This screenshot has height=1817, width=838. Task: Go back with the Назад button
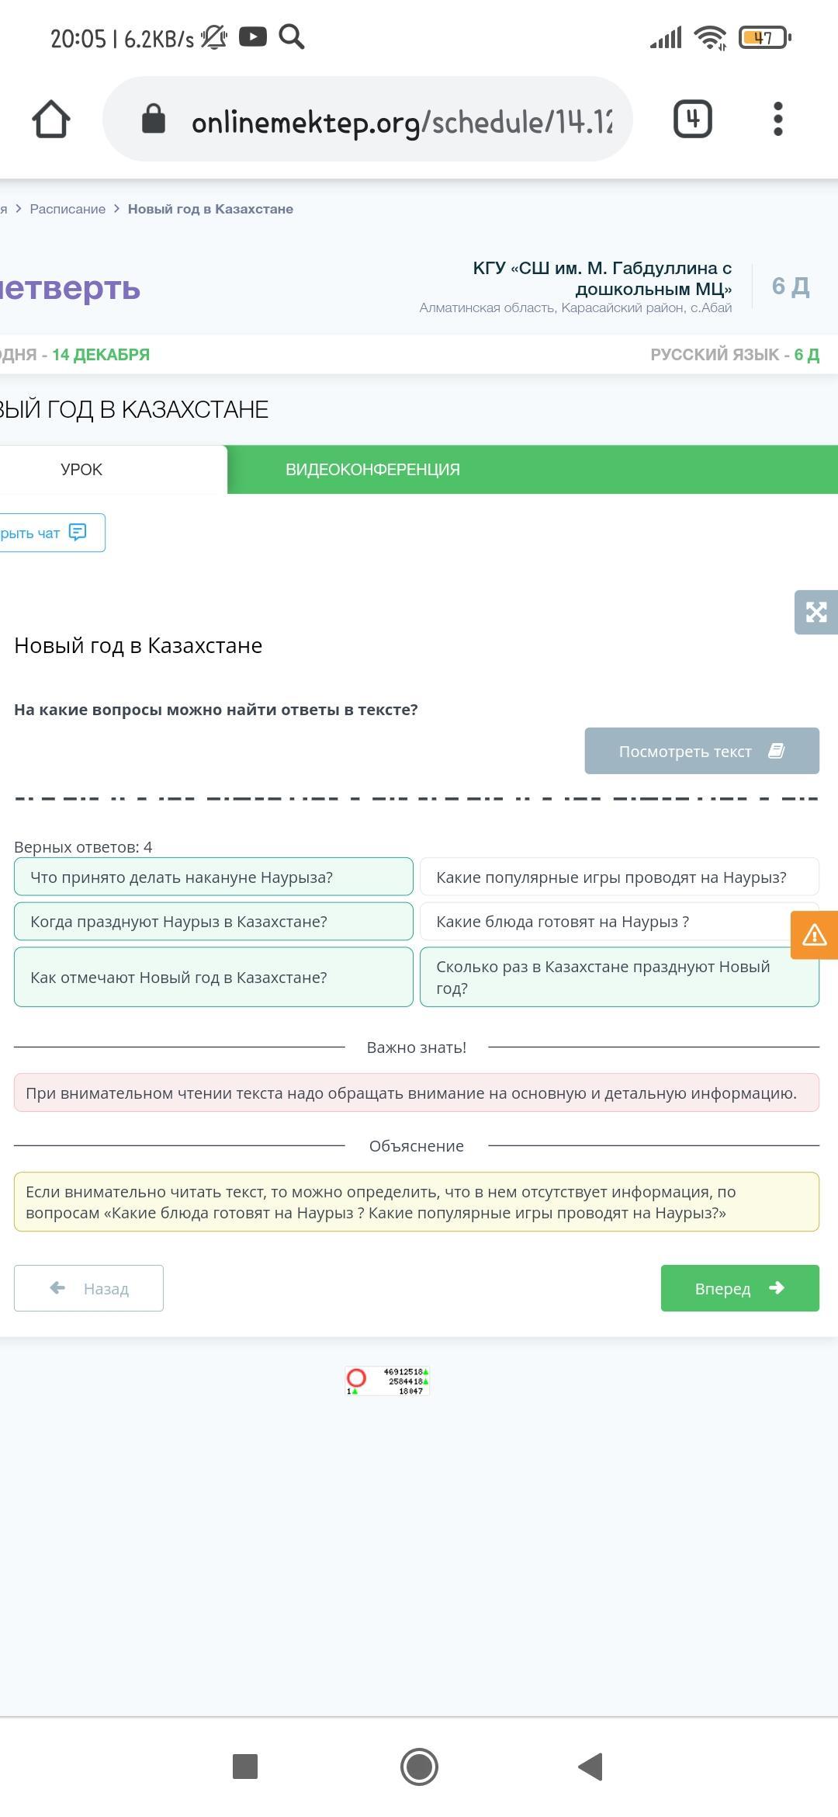[x=88, y=1289]
